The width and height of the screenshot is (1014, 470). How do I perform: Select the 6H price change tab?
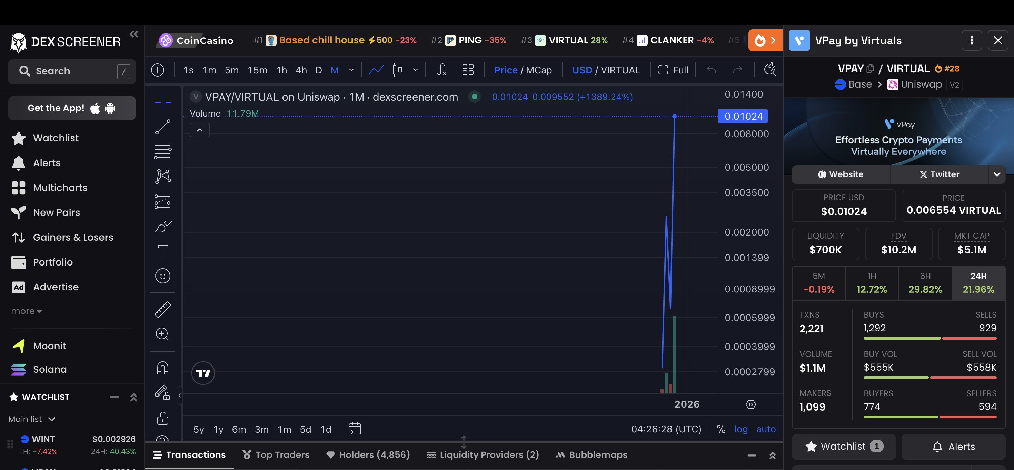(925, 283)
